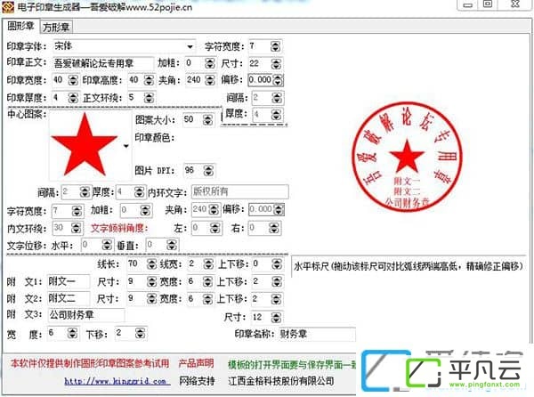
Task: Adjust the lower 加粗 stepper showing 0
Action: 145,210
